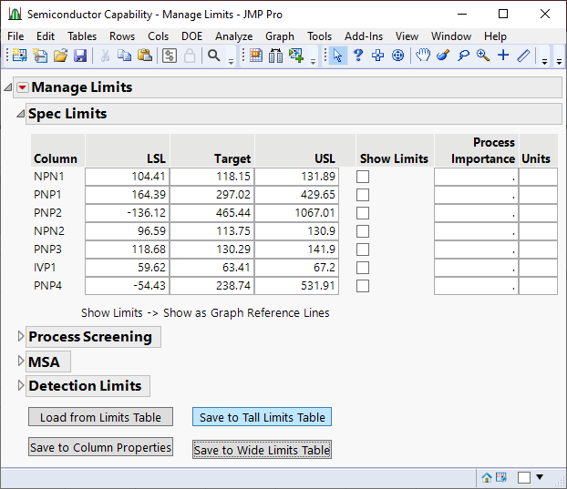Viewport: 567px width, 489px height.
Task: Expand the Detection Limits section
Action: pos(22,386)
